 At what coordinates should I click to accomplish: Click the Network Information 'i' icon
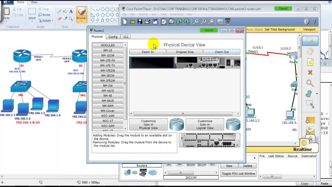pos(307,22)
